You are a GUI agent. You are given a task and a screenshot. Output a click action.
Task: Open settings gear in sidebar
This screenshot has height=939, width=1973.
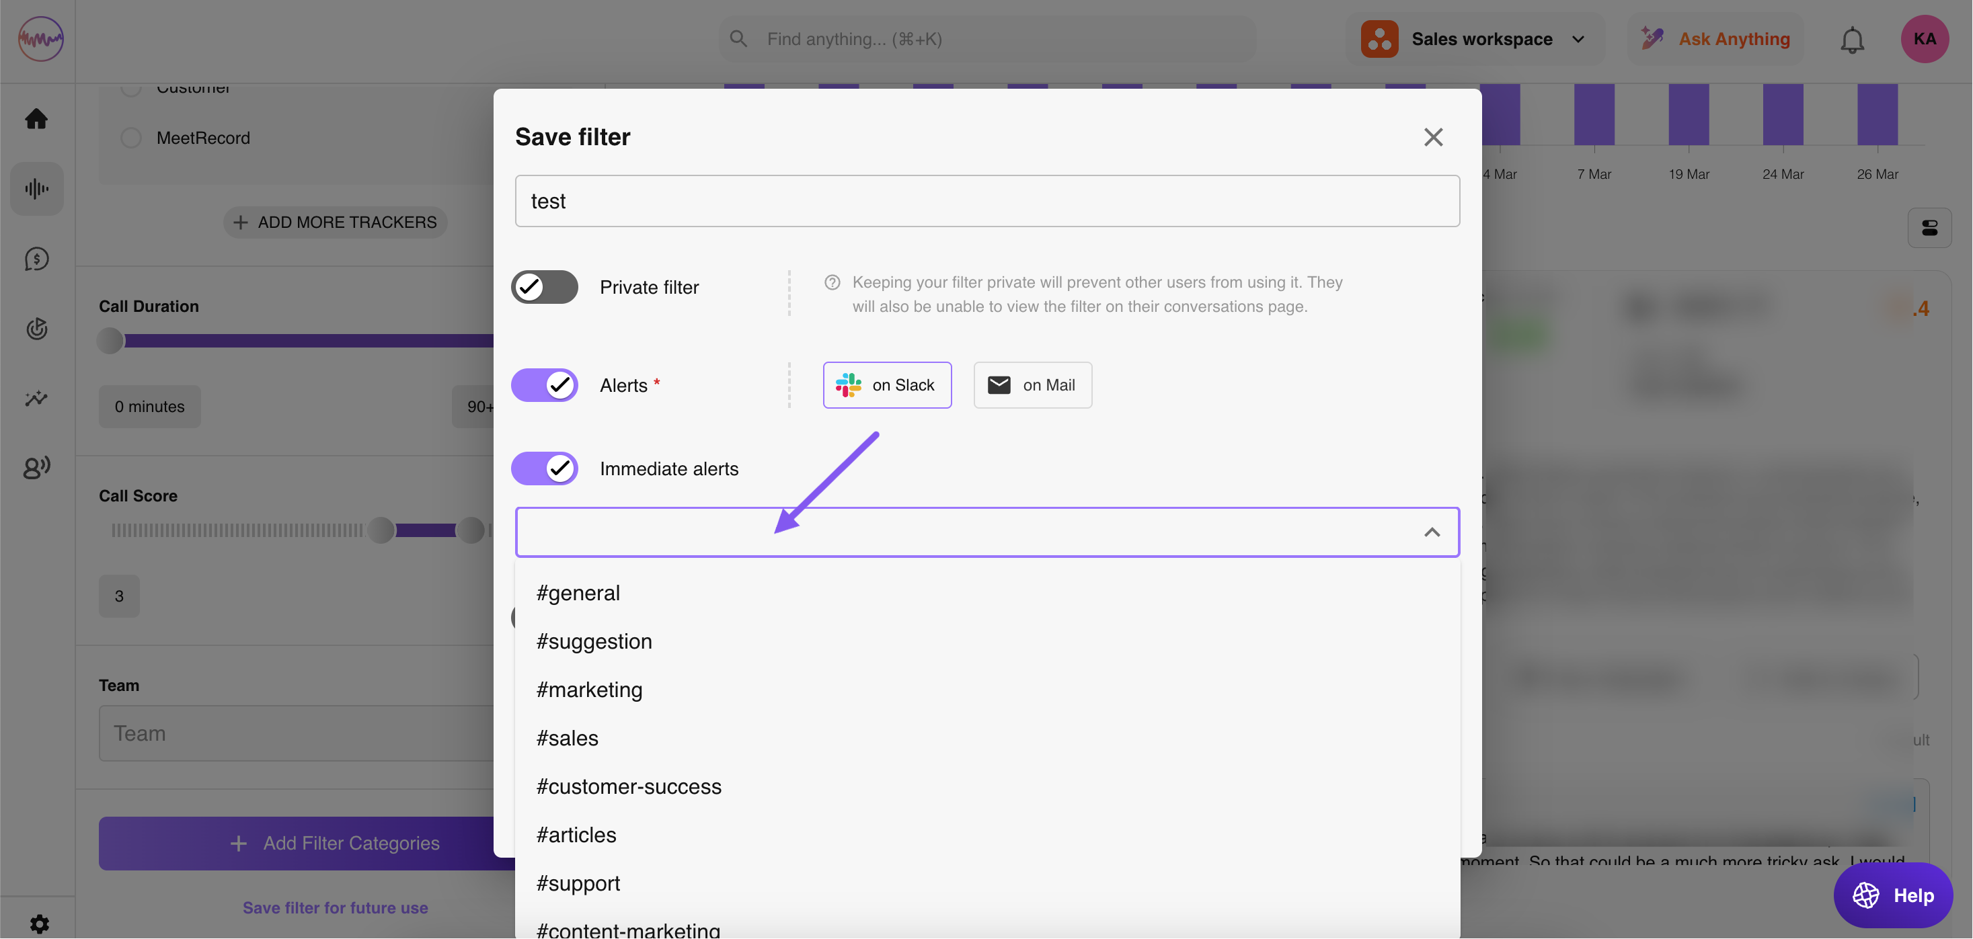pyautogui.click(x=39, y=924)
